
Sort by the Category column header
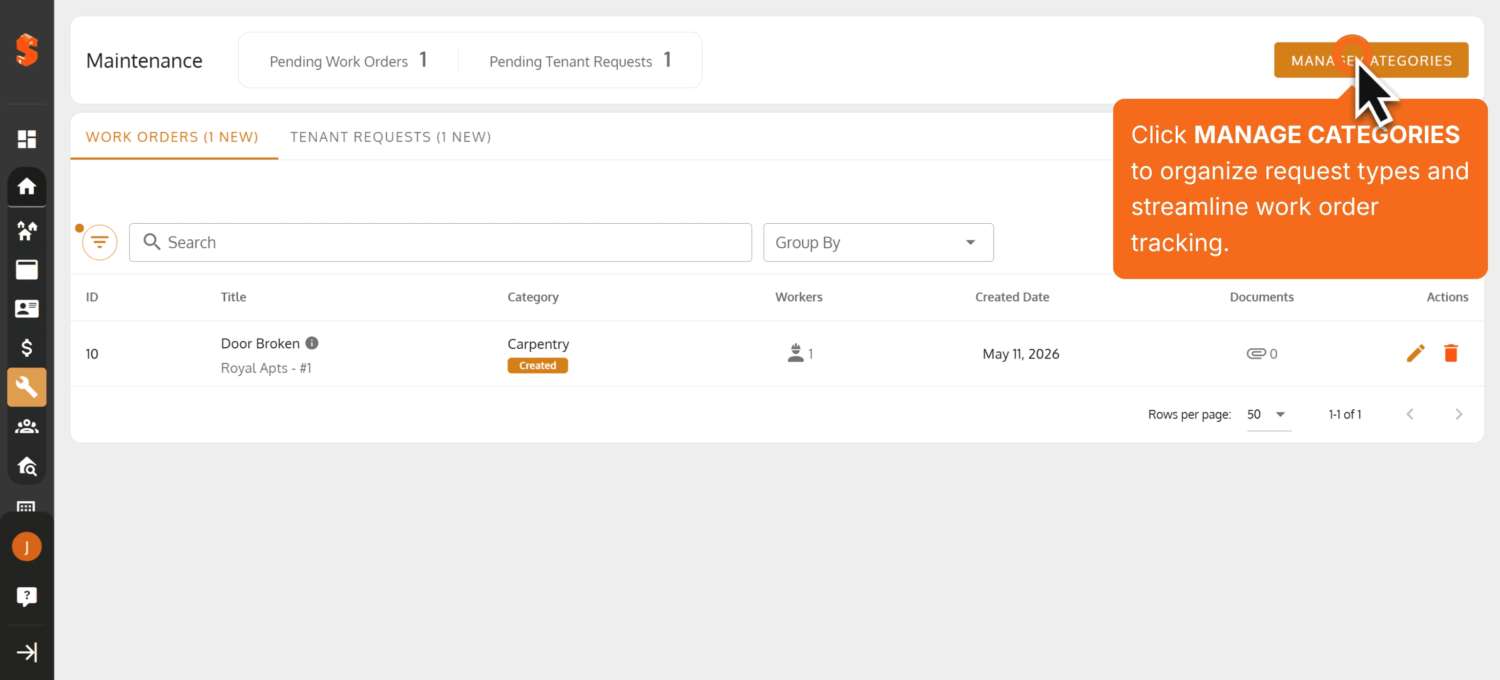point(533,297)
